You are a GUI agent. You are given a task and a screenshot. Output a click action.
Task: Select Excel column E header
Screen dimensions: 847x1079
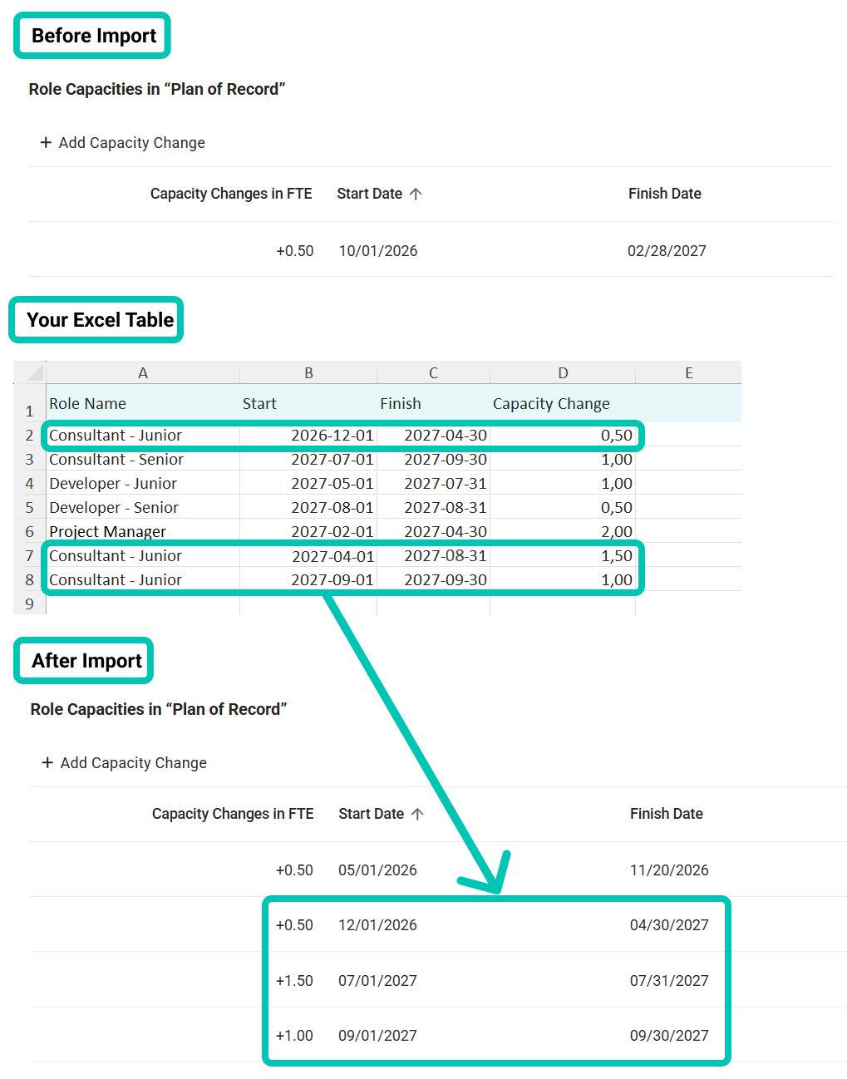(688, 373)
